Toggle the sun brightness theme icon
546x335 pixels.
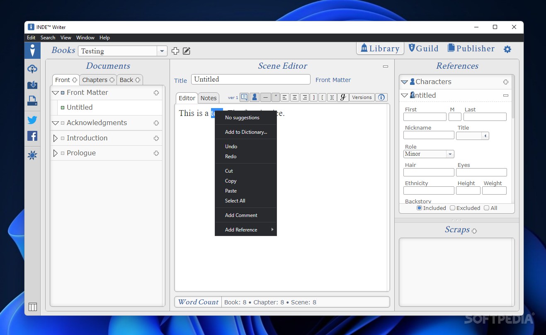coord(32,156)
